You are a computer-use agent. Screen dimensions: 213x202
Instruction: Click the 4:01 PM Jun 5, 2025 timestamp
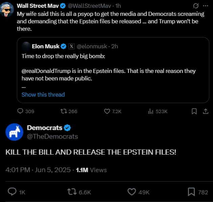coord(38,170)
